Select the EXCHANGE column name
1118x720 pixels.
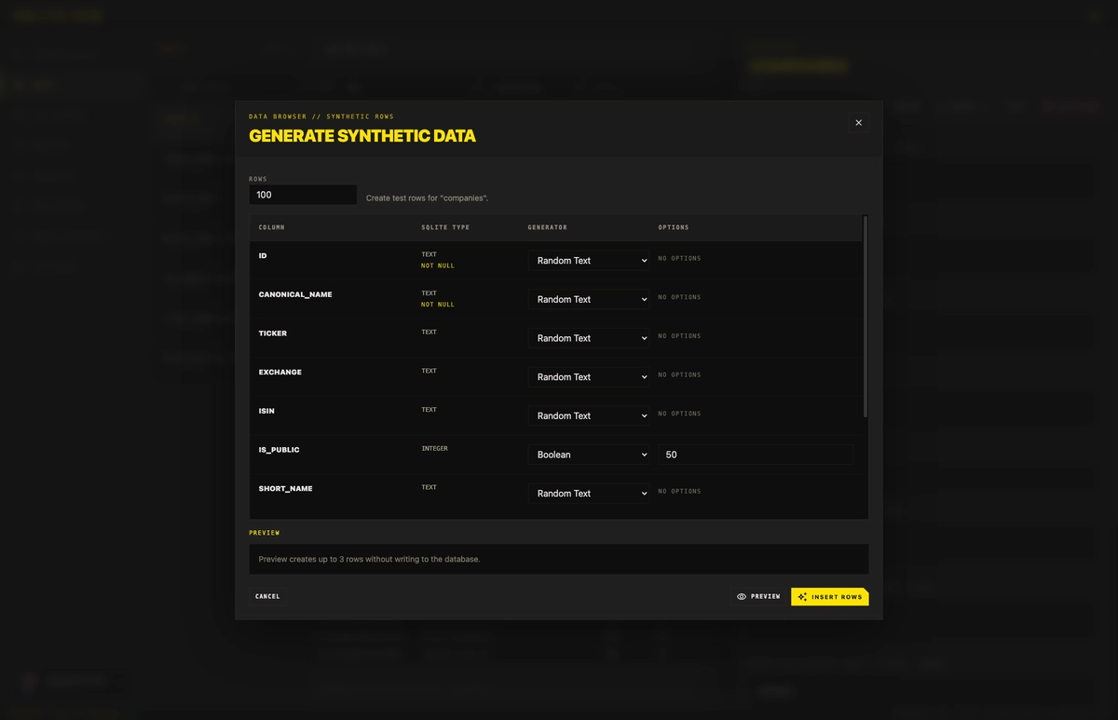pos(280,373)
